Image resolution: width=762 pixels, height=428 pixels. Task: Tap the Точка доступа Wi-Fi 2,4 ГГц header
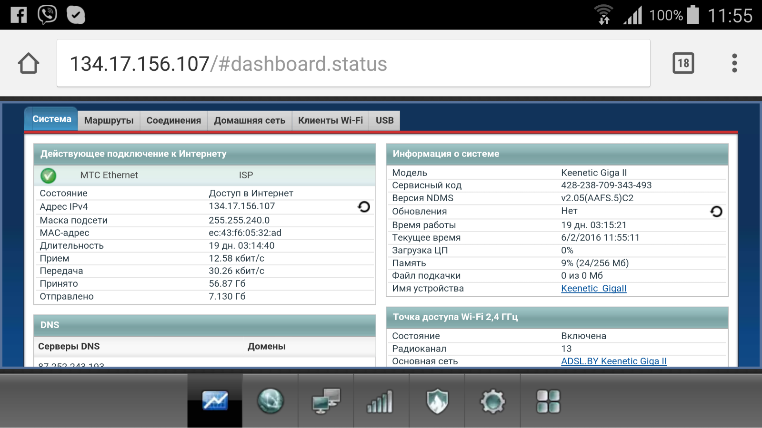[557, 317]
